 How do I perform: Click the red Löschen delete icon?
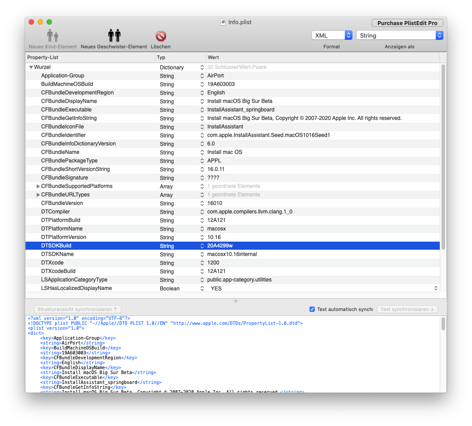point(161,36)
